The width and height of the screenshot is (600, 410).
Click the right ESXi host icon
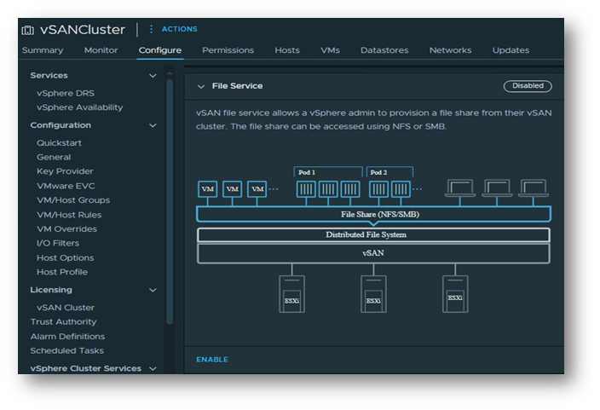pyautogui.click(x=455, y=294)
